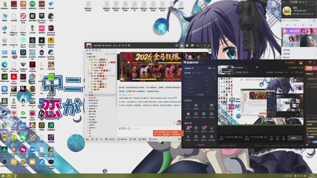Screen dimensions: 317x178
Task: Open the home icon in YY title bar
Action: pyautogui.click(x=182, y=45)
